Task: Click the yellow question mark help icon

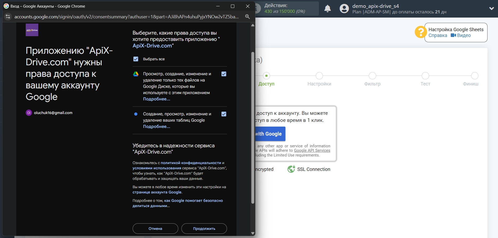Action: 420,32
